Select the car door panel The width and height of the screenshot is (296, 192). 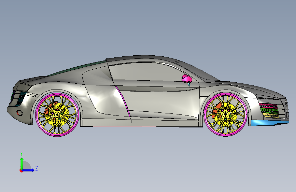pos(160,102)
